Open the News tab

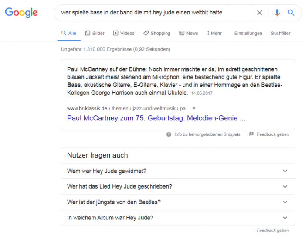(x=189, y=33)
